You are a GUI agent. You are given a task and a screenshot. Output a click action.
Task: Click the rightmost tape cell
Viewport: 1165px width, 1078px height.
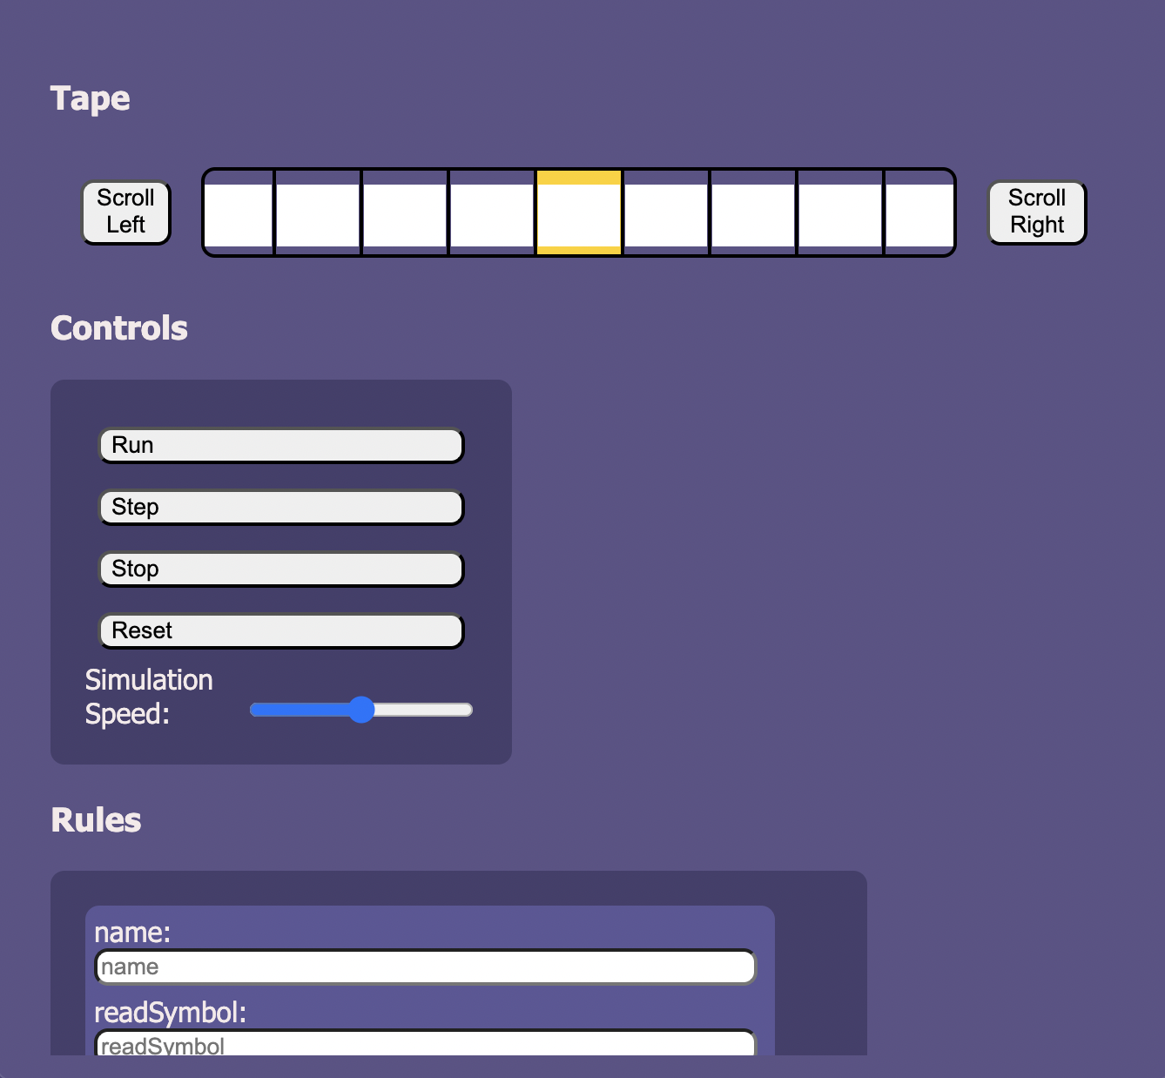tap(919, 214)
